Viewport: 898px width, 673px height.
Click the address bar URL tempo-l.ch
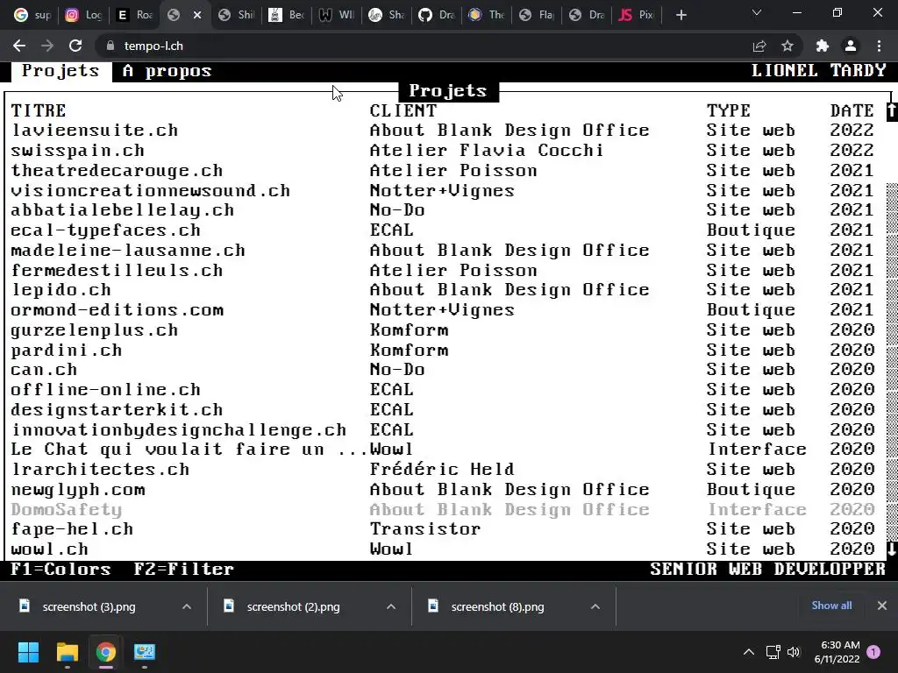point(153,46)
